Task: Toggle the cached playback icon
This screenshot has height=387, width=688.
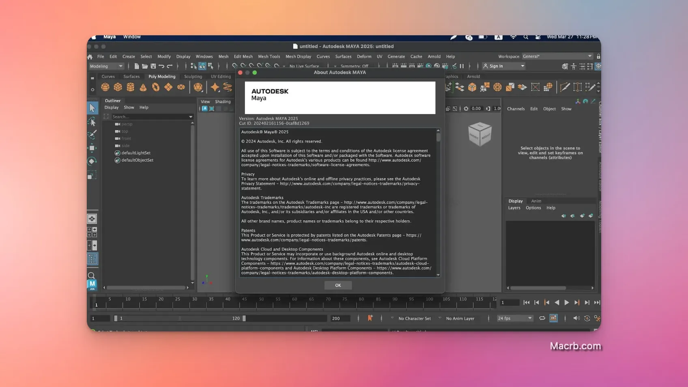Action: pos(554,318)
